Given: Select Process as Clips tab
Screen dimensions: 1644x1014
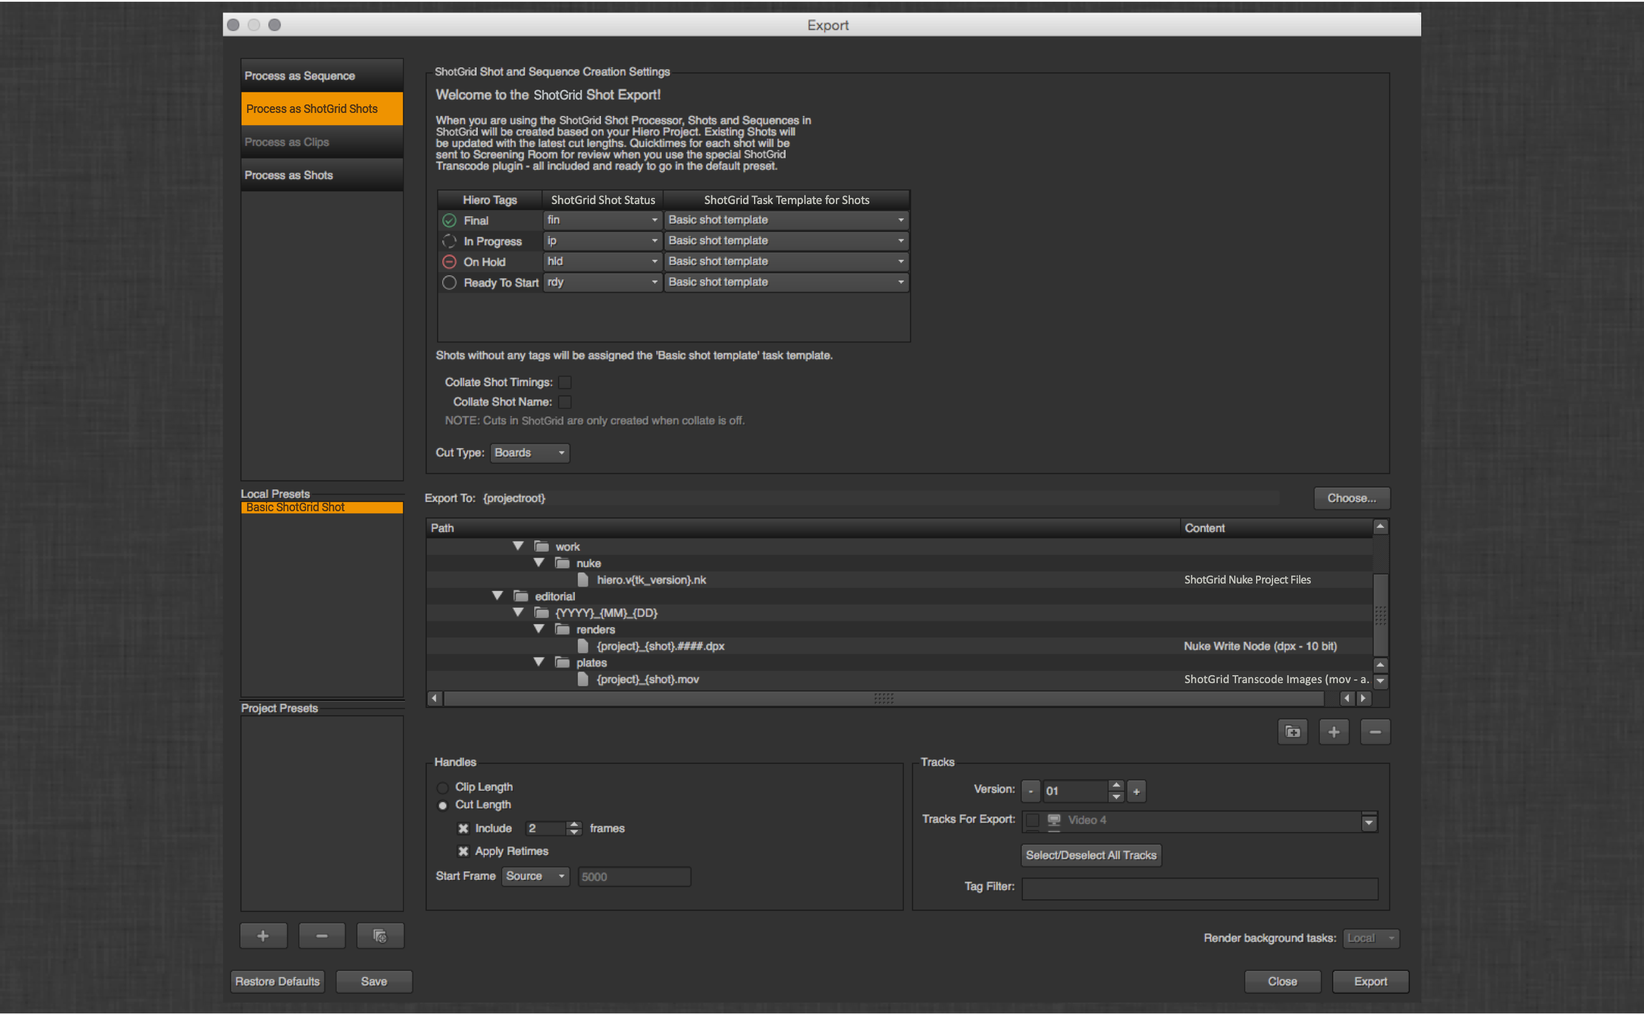Looking at the screenshot, I should (x=323, y=142).
